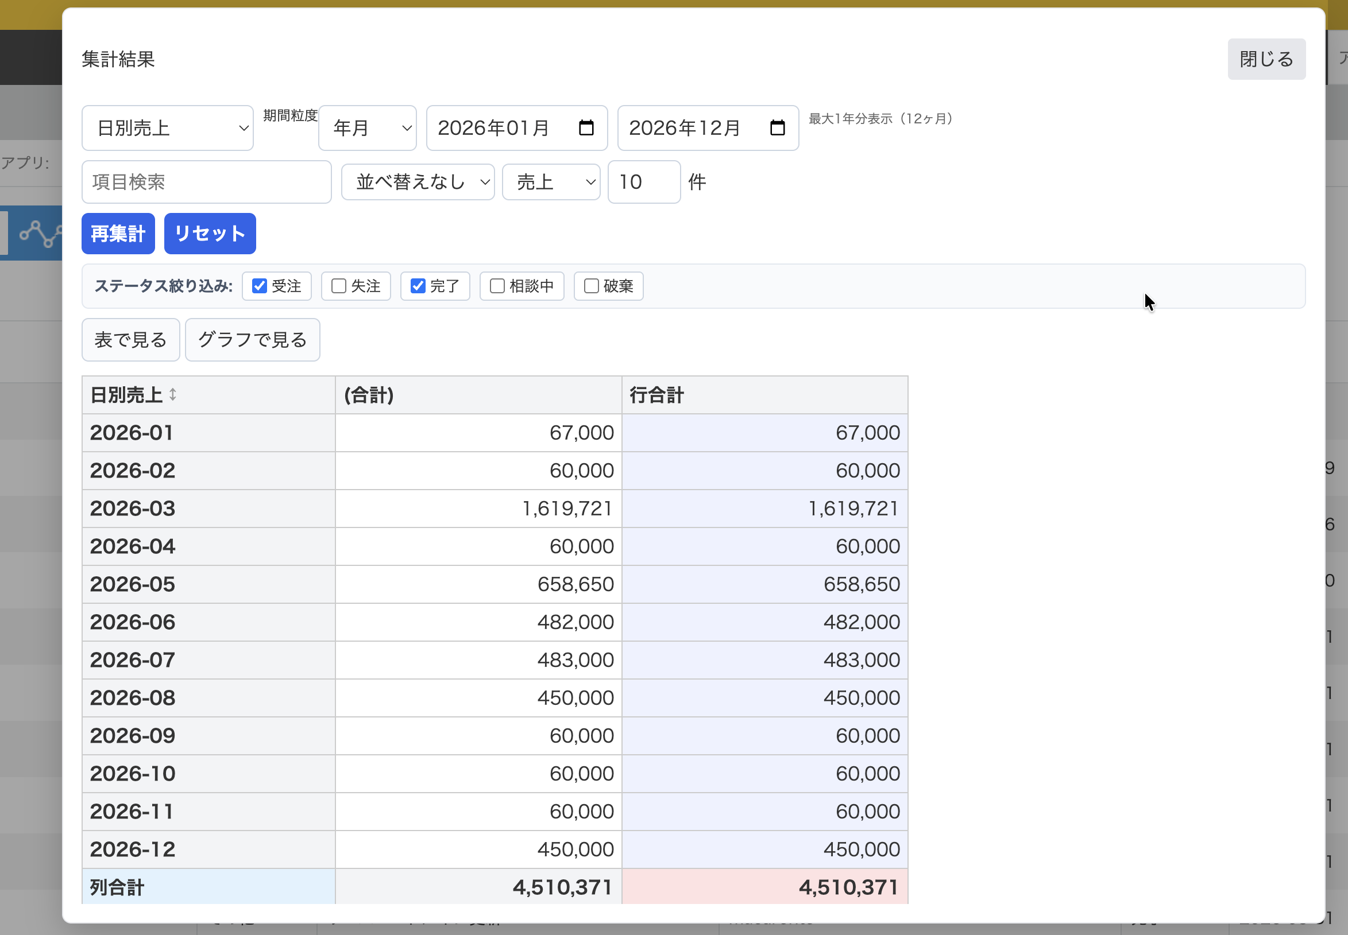Open the 売上 metric dropdown
Image resolution: width=1348 pixels, height=935 pixels.
551,182
